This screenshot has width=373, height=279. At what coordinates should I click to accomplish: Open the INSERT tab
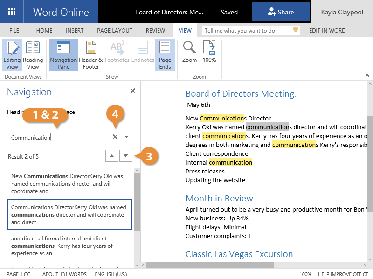coord(75,31)
